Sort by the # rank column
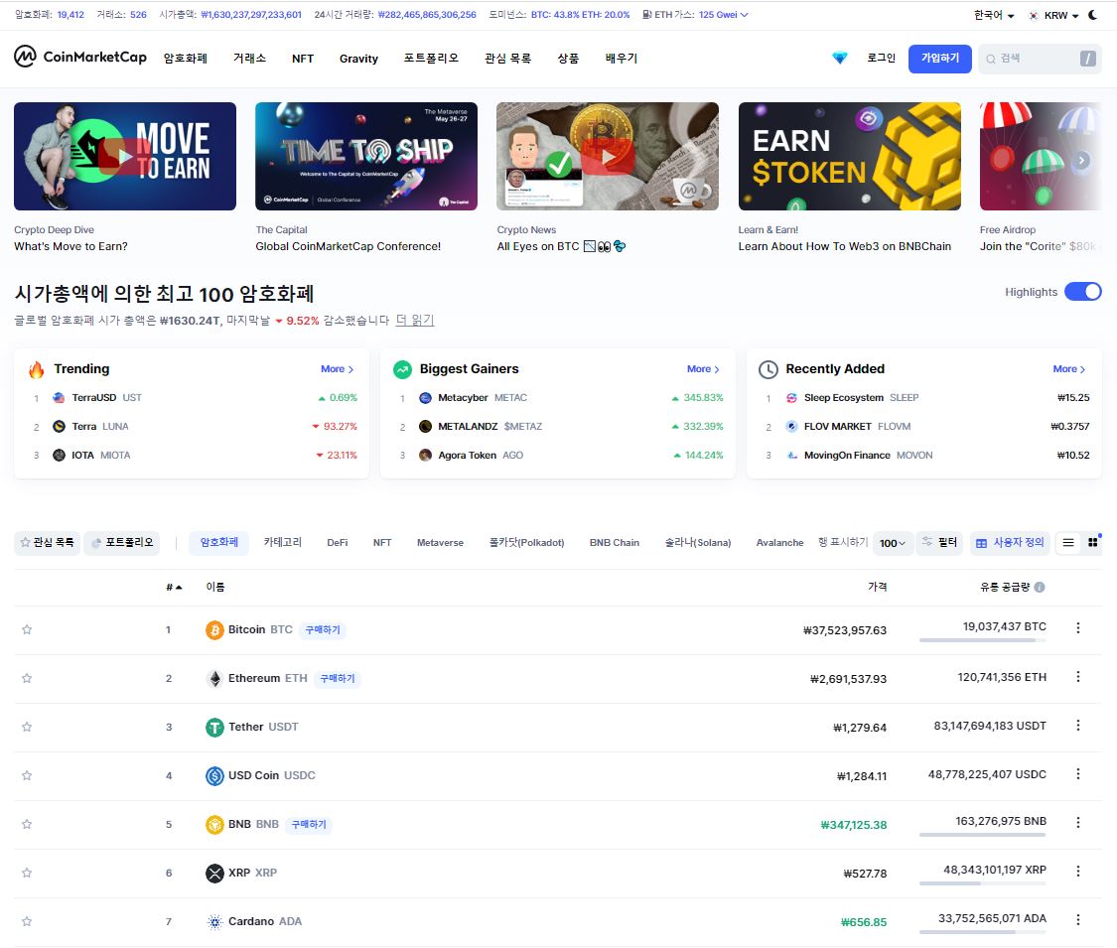This screenshot has width=1117, height=948. (174, 587)
